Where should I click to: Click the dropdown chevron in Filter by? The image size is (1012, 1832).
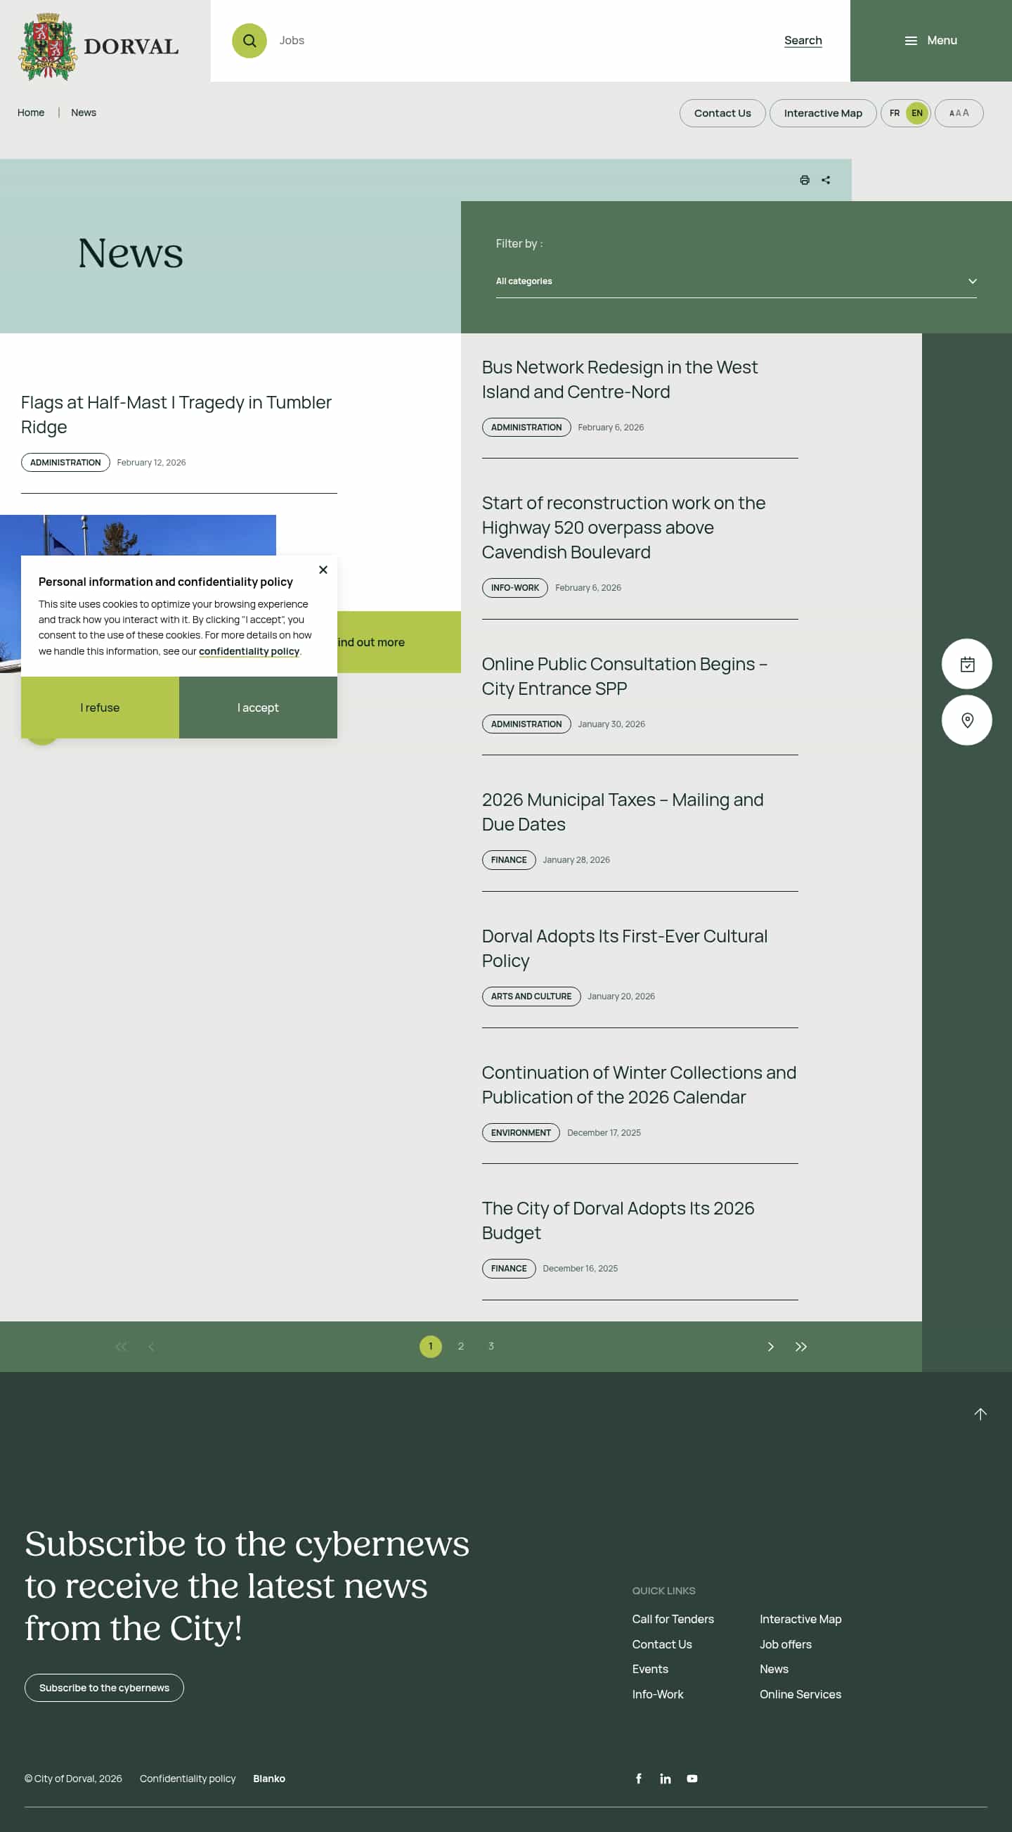coord(972,281)
